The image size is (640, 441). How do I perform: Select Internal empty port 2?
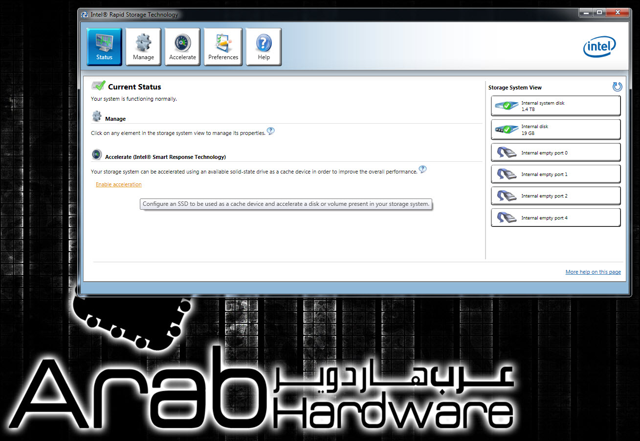556,196
